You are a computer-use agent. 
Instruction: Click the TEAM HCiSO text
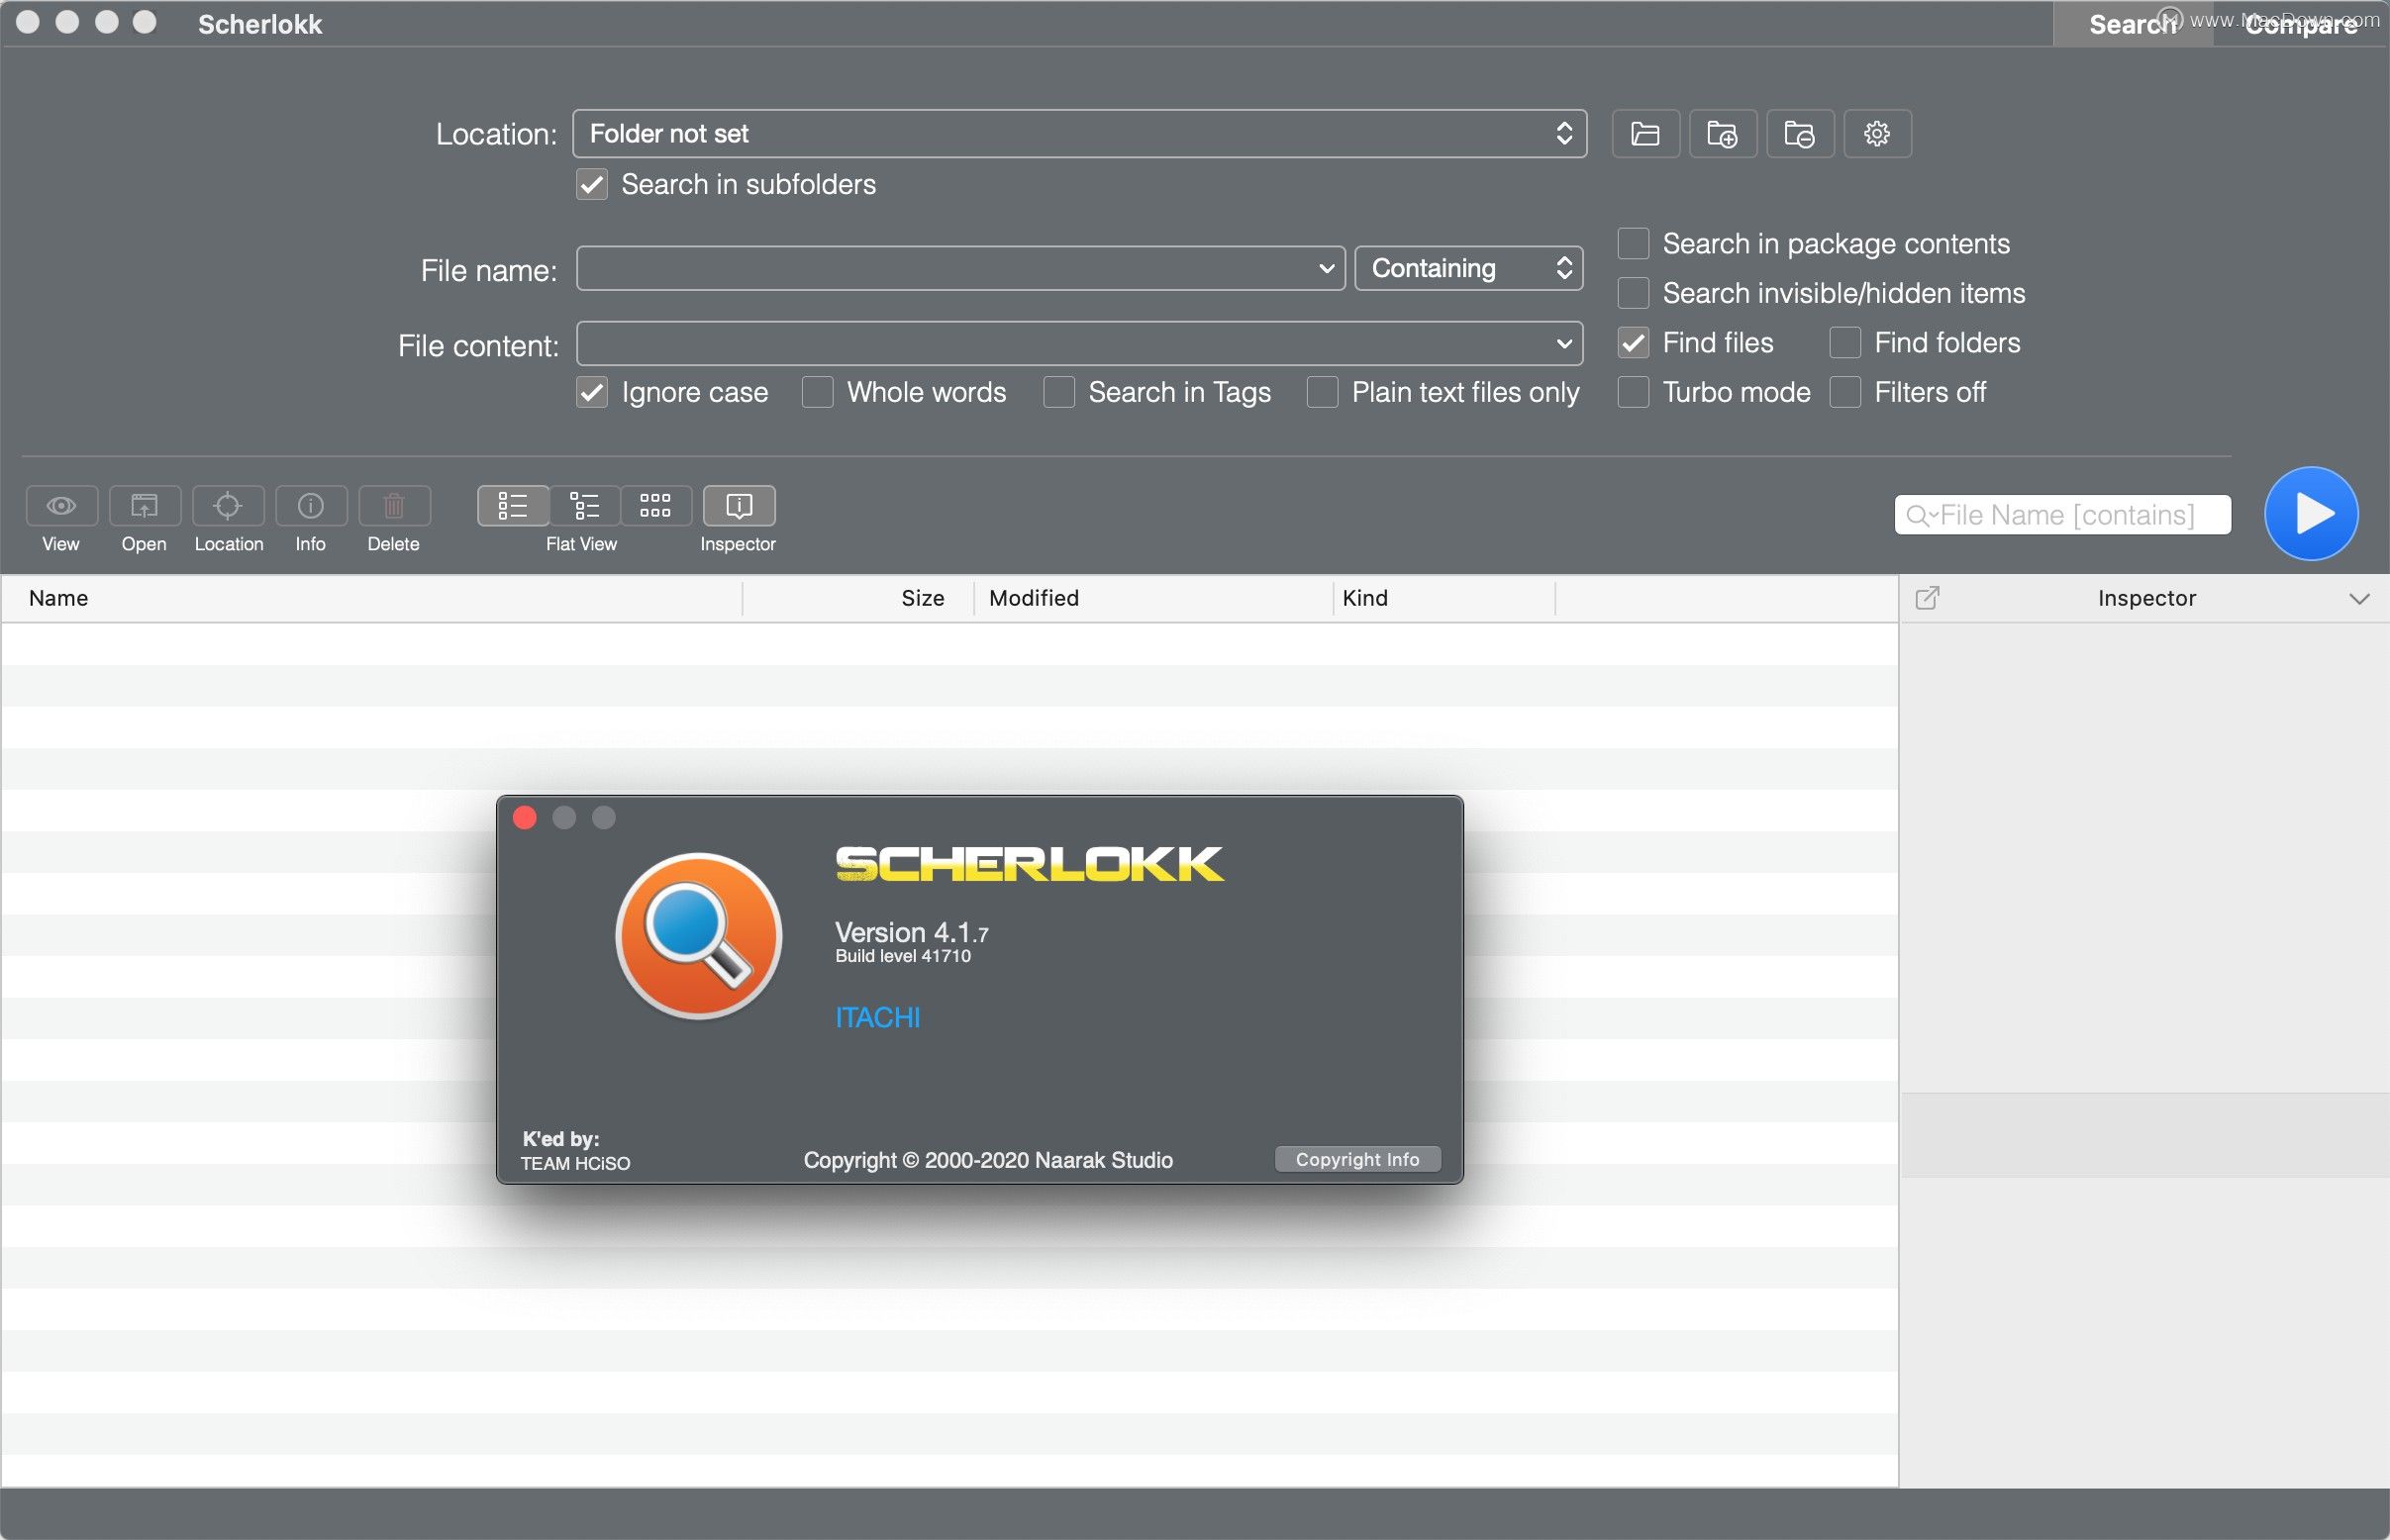[575, 1164]
